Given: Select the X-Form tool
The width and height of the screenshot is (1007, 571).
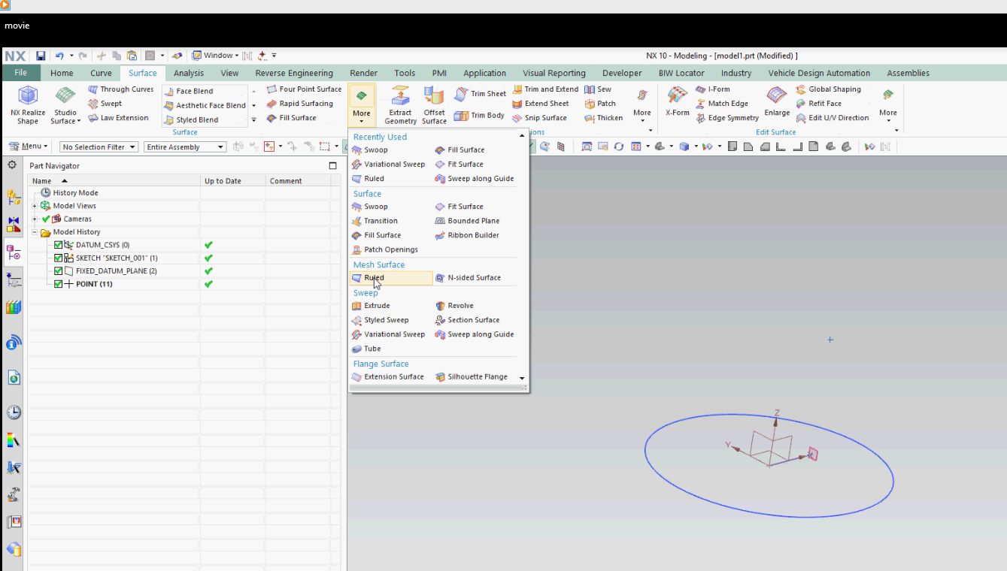Looking at the screenshot, I should pyautogui.click(x=677, y=96).
